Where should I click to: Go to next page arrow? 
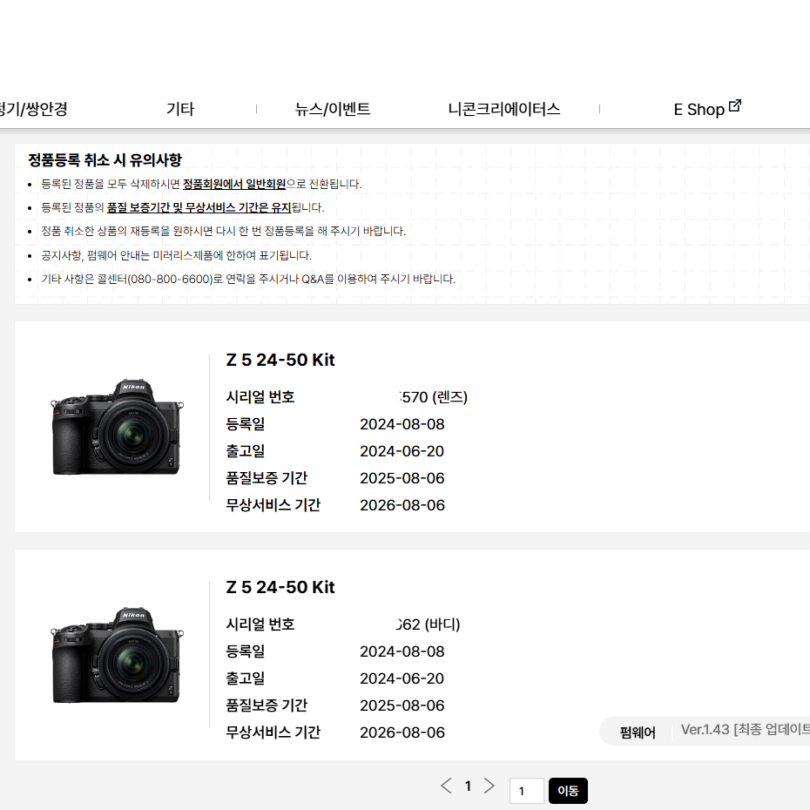click(489, 786)
